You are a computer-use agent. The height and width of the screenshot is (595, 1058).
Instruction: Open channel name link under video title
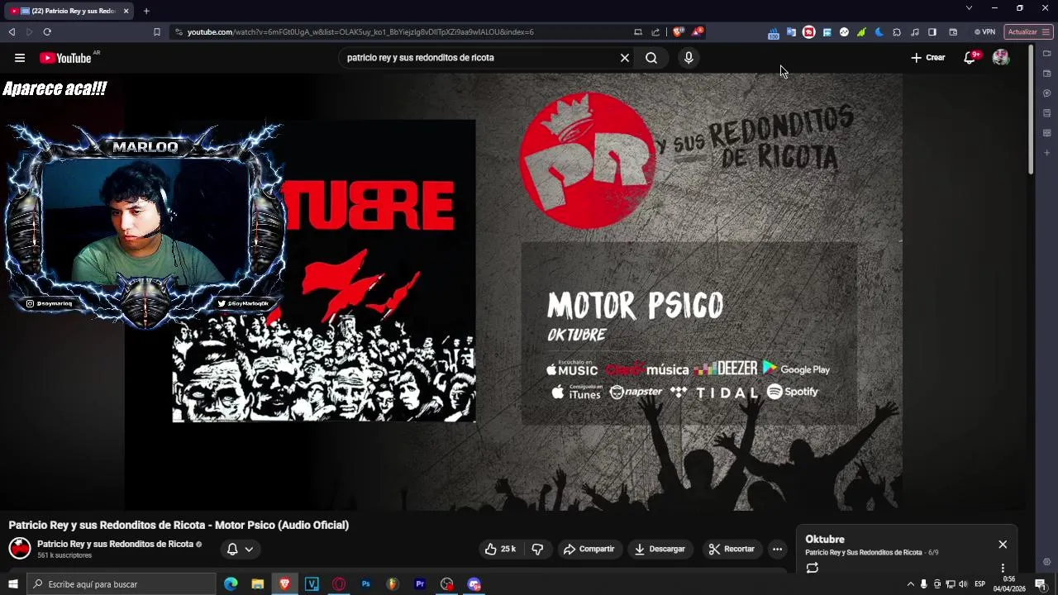click(x=115, y=545)
